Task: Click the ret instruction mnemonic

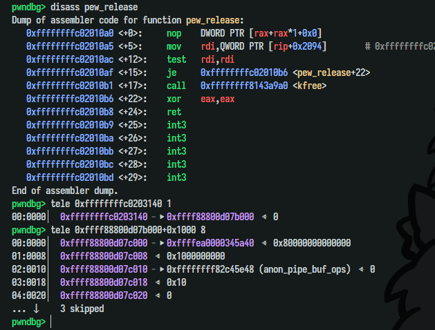Action: [176, 112]
